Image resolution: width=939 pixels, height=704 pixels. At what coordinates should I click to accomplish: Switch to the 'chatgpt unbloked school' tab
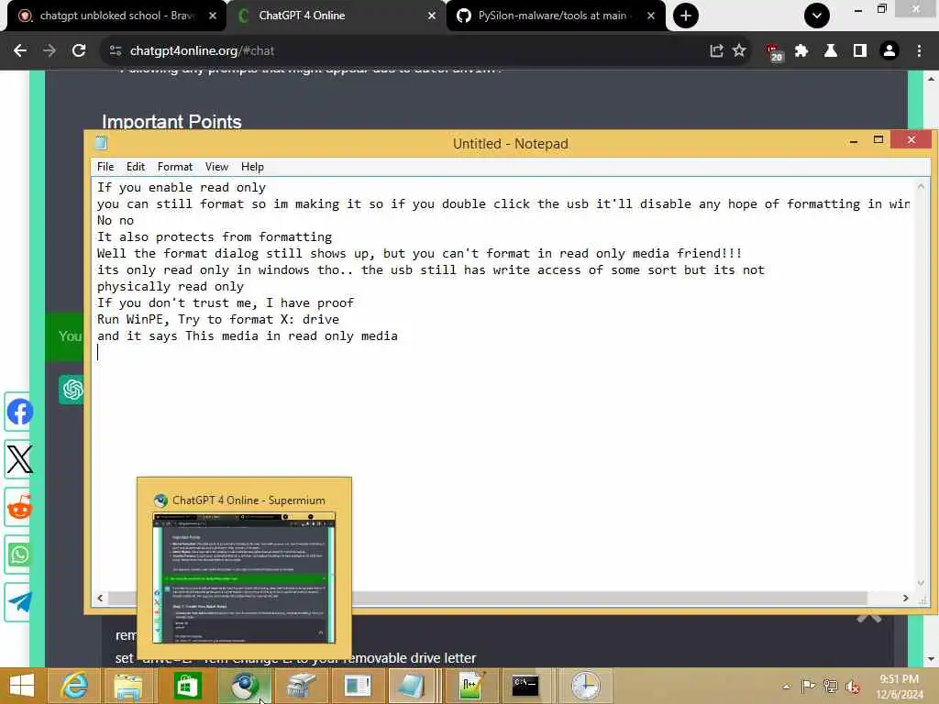(116, 16)
